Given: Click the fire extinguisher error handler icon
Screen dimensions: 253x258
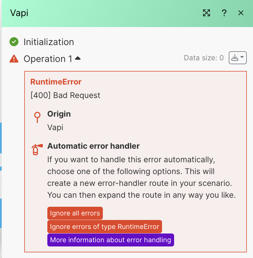Looking at the screenshot, I should [x=37, y=150].
